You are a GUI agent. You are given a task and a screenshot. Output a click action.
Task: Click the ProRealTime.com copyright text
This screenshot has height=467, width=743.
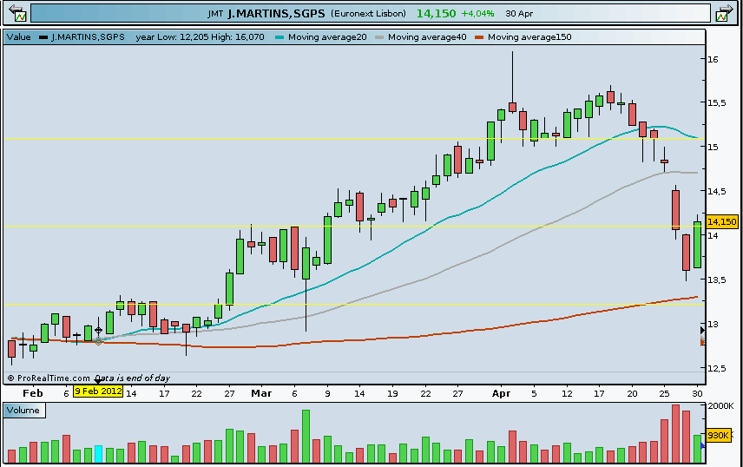(x=49, y=378)
